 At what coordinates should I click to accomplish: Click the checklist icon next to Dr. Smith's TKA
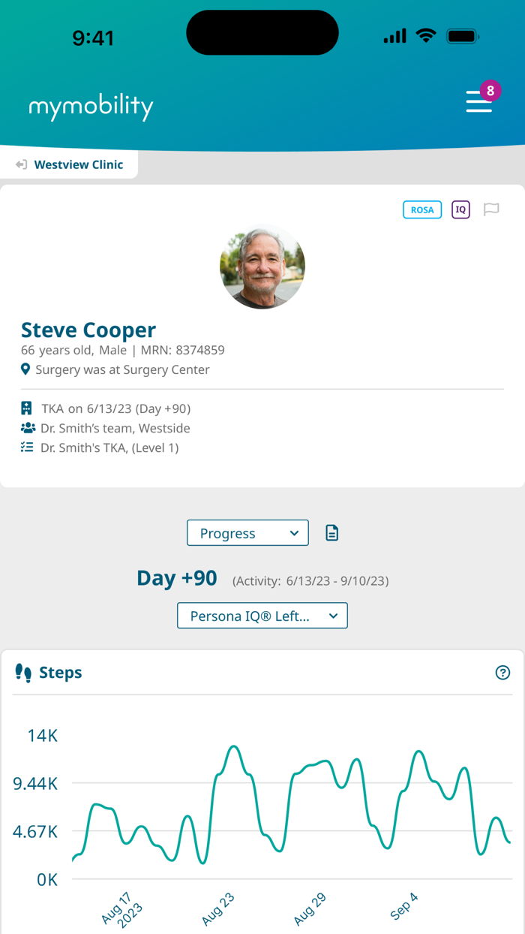click(26, 447)
